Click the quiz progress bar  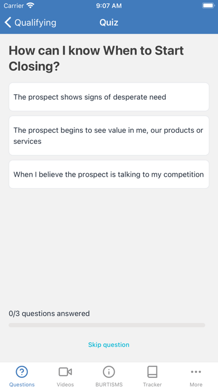[107, 325]
